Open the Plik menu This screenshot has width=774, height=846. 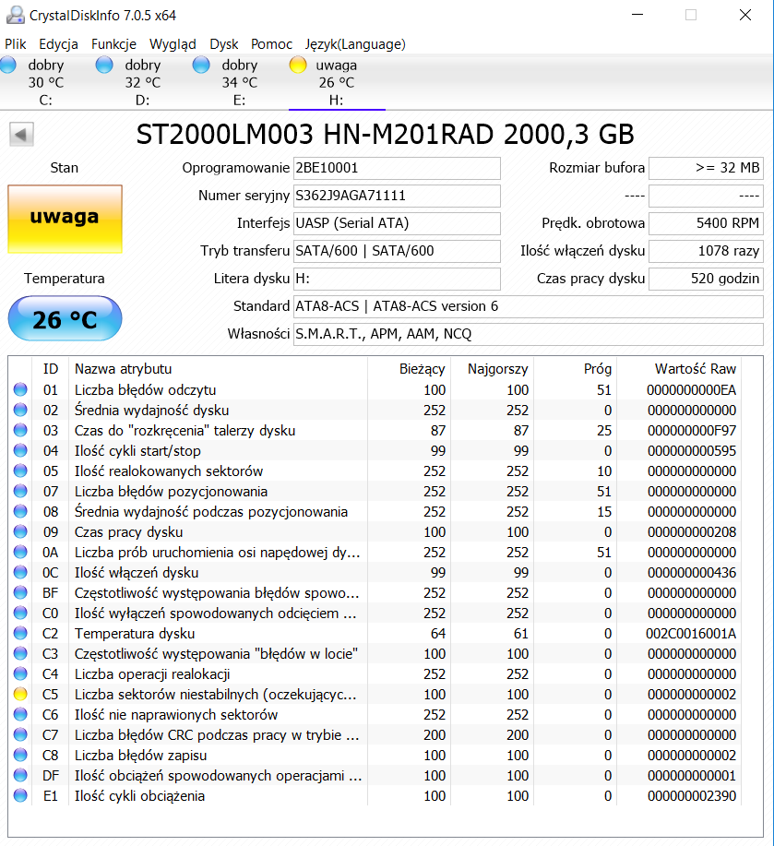pos(16,44)
